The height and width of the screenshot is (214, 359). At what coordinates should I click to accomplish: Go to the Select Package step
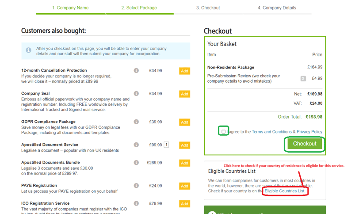point(139,8)
